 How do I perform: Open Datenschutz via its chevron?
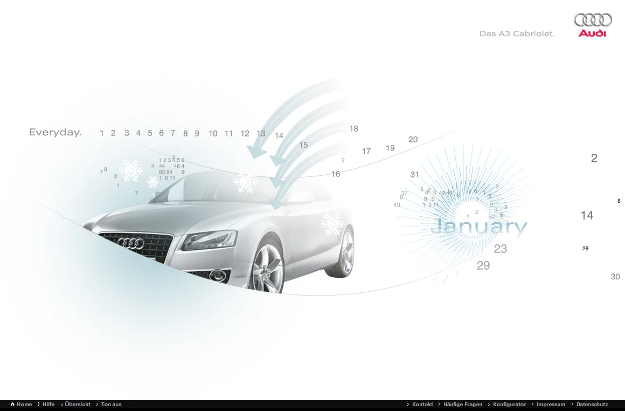pyautogui.click(x=572, y=404)
